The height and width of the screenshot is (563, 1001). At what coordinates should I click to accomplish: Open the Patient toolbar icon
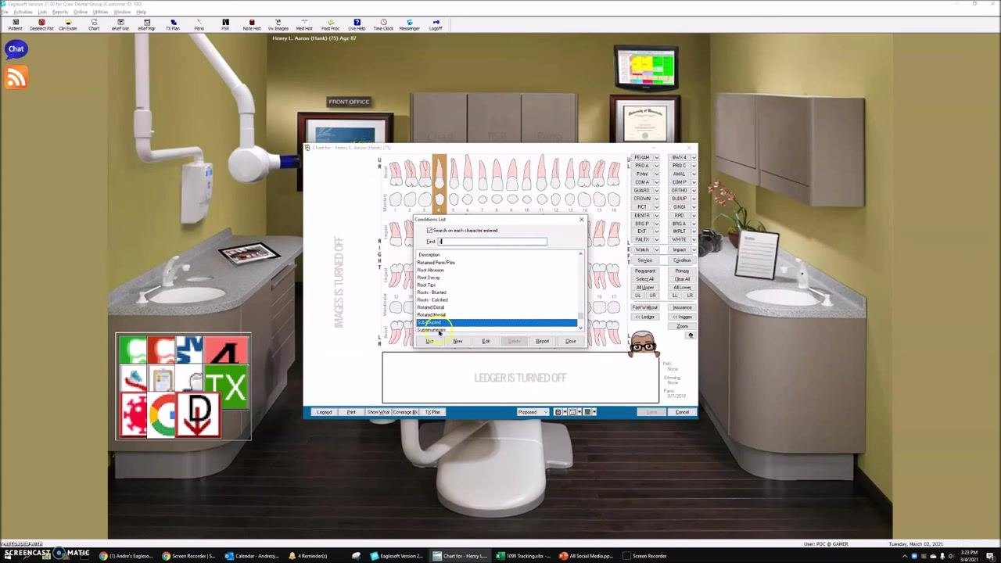click(x=15, y=24)
